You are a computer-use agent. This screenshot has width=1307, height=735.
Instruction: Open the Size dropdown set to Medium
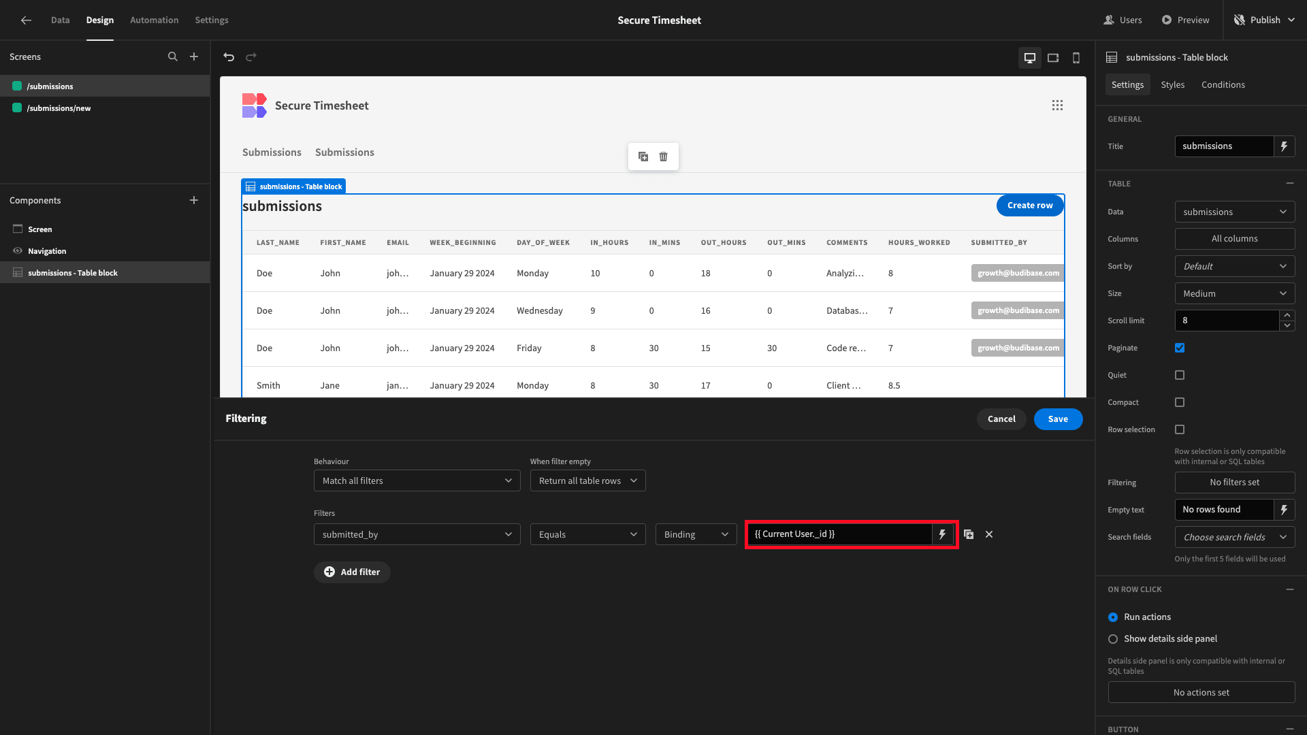(1235, 293)
